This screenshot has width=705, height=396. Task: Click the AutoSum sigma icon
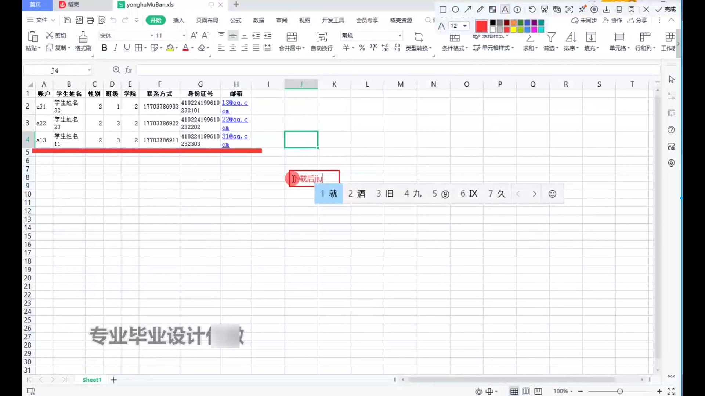tap(530, 37)
